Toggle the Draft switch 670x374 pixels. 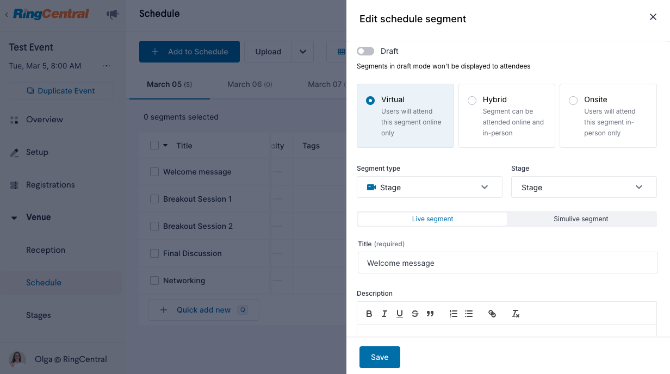365,51
